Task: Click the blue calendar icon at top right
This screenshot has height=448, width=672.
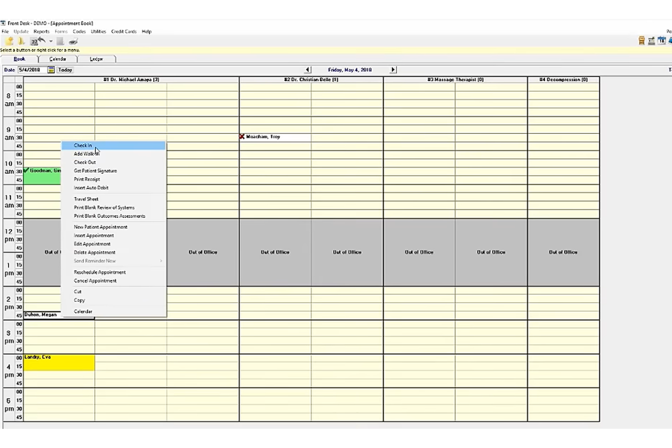Action: point(662,41)
